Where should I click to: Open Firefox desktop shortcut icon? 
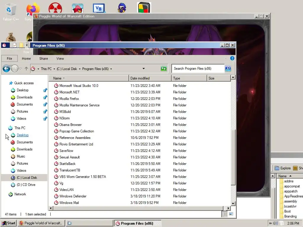click(33, 10)
